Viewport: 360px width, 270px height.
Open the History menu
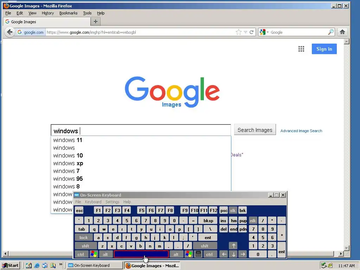[48, 13]
